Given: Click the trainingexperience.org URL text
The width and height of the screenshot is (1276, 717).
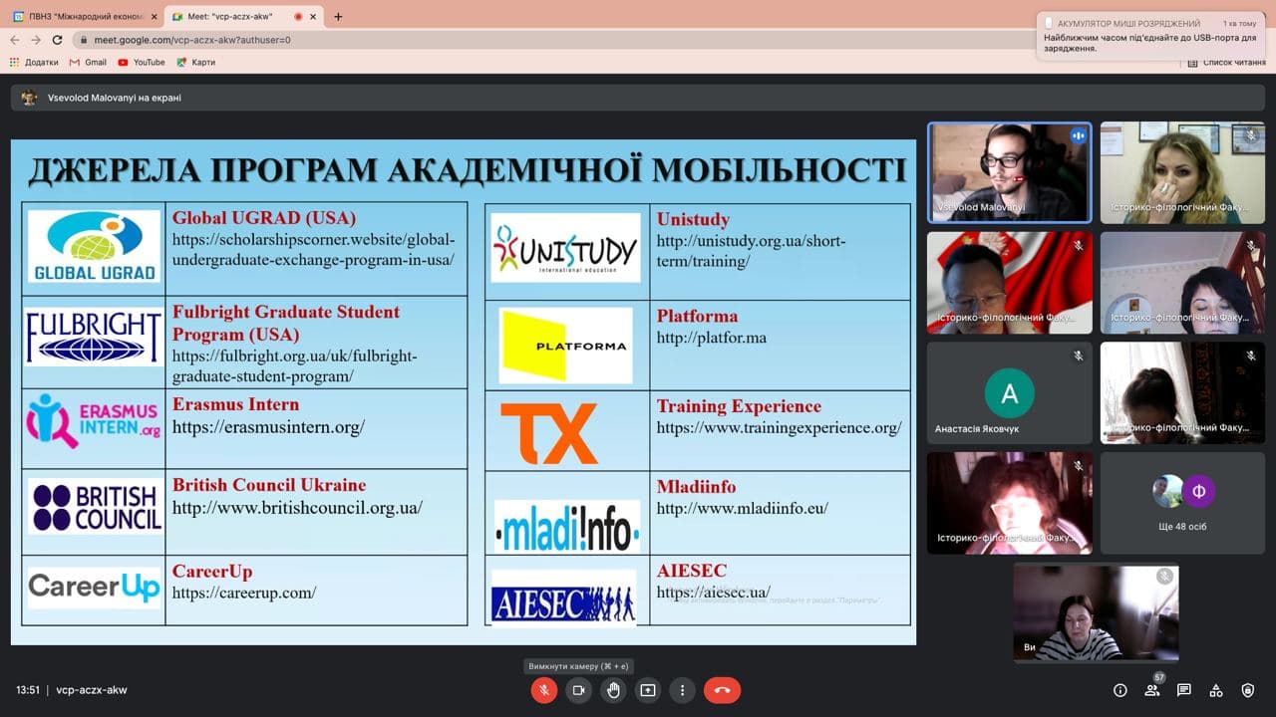Looking at the screenshot, I should (x=779, y=428).
